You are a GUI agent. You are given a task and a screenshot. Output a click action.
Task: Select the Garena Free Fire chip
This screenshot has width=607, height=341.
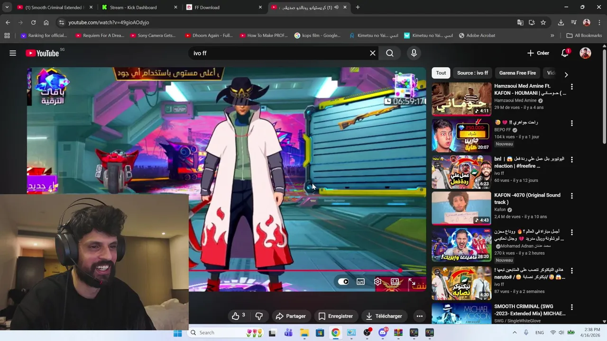point(517,73)
